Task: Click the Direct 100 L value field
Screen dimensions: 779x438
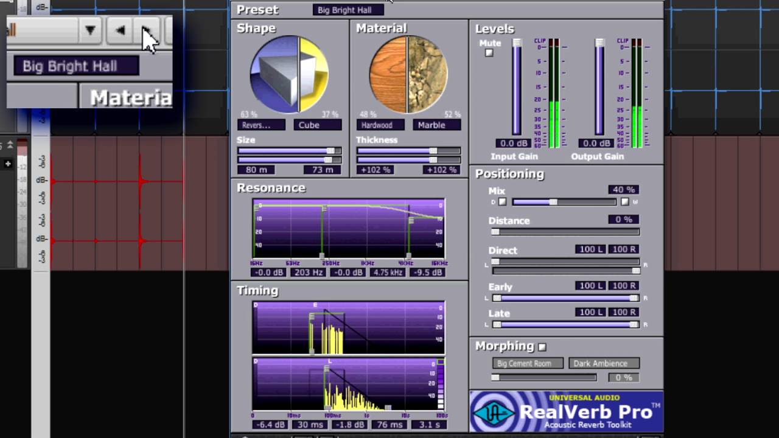Action: pyautogui.click(x=590, y=249)
